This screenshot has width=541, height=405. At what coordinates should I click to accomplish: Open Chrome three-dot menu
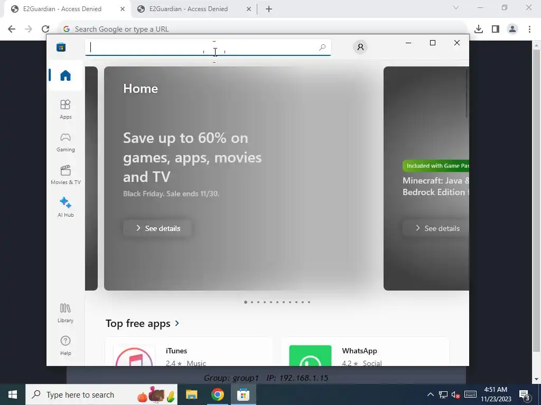click(529, 29)
